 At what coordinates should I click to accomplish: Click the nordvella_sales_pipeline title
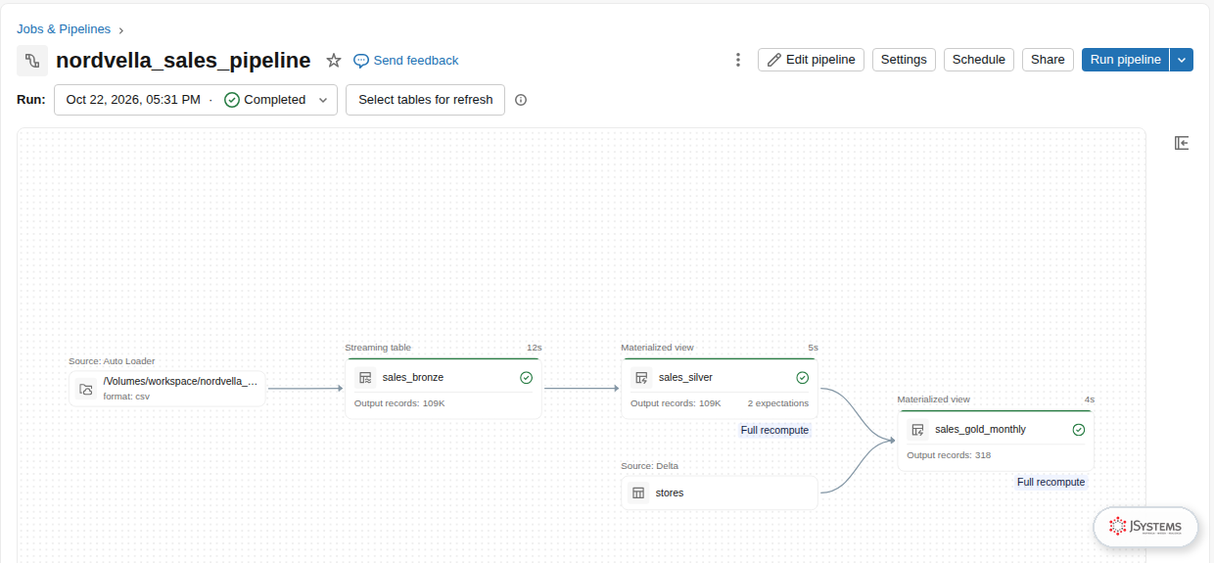[x=183, y=61]
